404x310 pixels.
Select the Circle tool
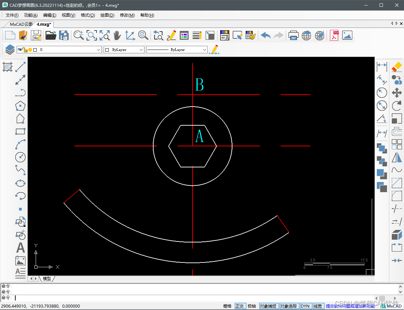pyautogui.click(x=20, y=157)
